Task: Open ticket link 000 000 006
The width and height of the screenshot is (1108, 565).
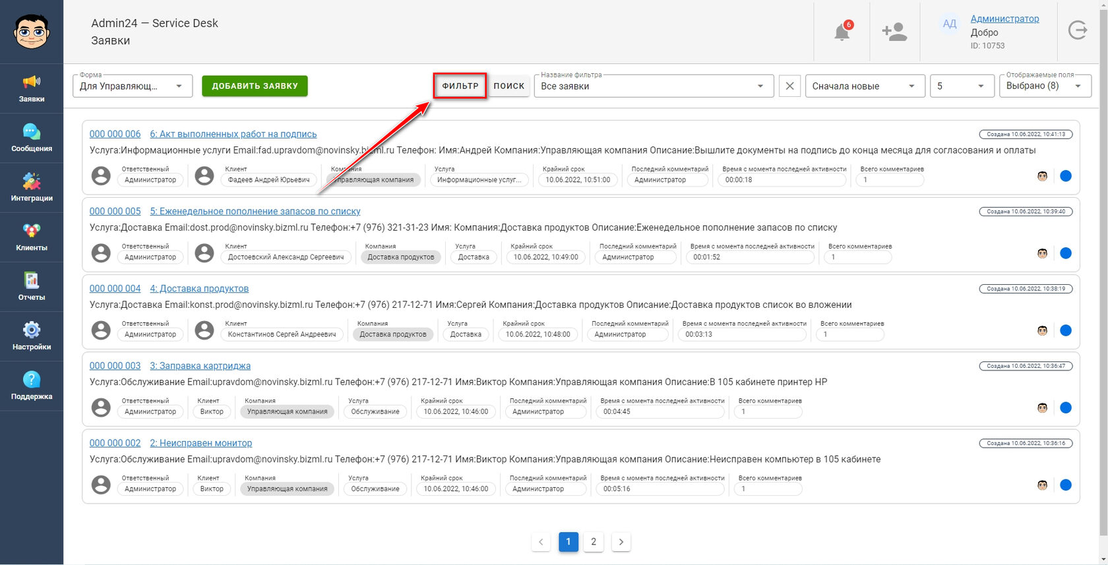Action: click(115, 134)
